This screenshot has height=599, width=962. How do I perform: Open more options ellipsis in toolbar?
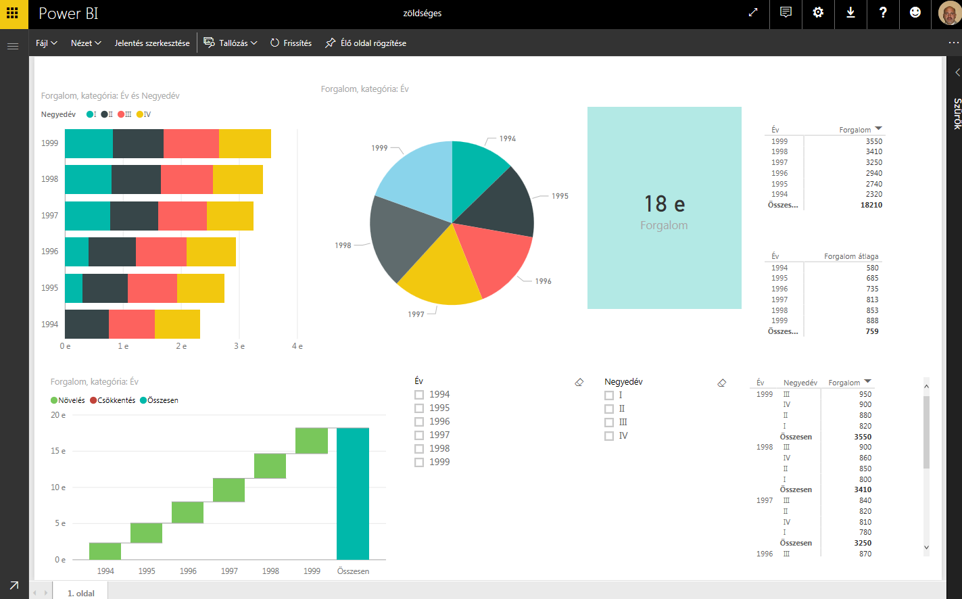tap(953, 43)
